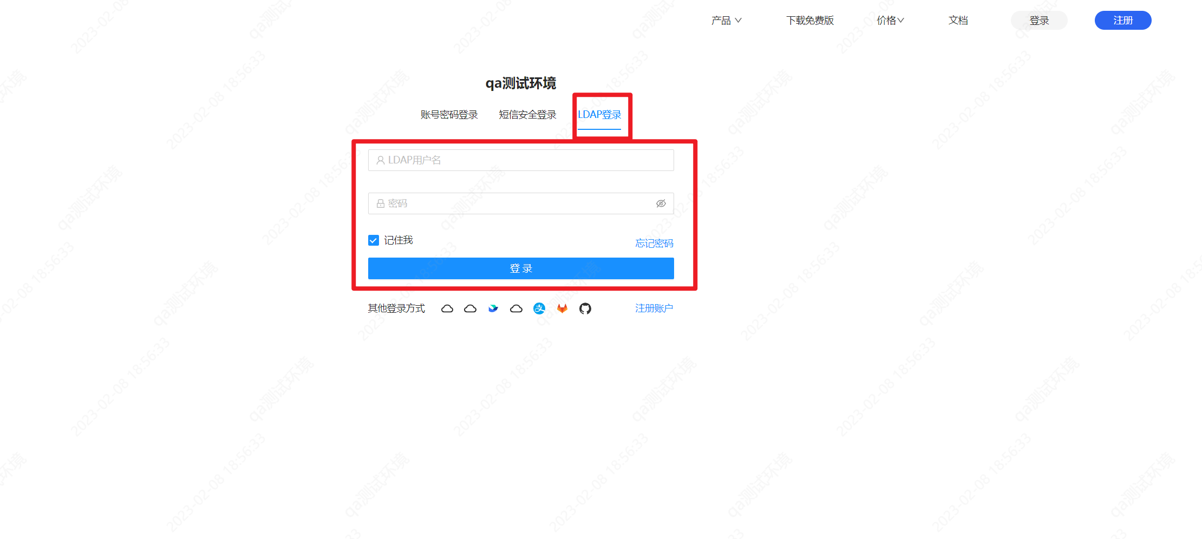The width and height of the screenshot is (1202, 539).
Task: Click the blue shield login icon next to clouds
Action: [493, 308]
